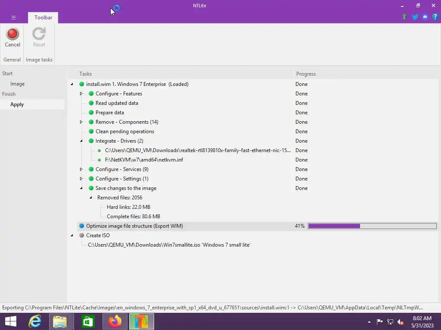Open Firefox from taskbar
The image size is (441, 330).
(115, 321)
